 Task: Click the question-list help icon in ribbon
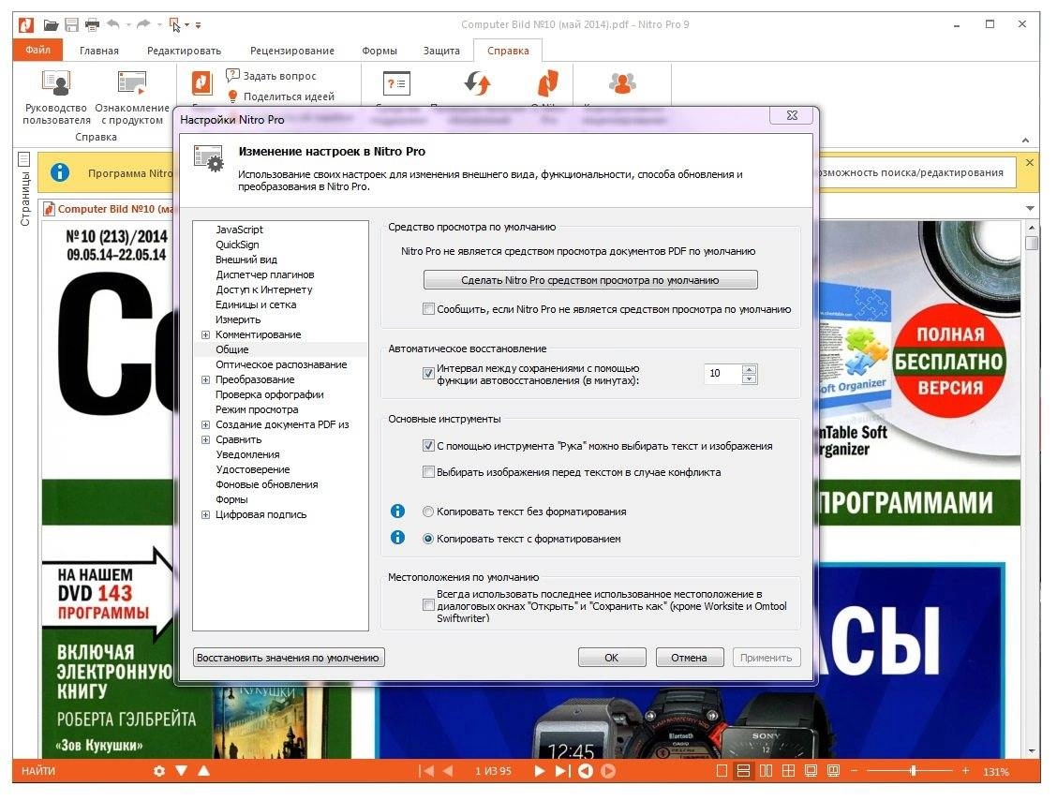(397, 83)
